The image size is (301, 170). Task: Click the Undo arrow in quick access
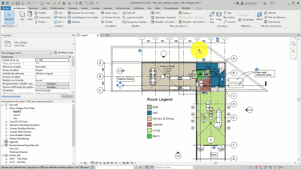click(x=29, y=3)
